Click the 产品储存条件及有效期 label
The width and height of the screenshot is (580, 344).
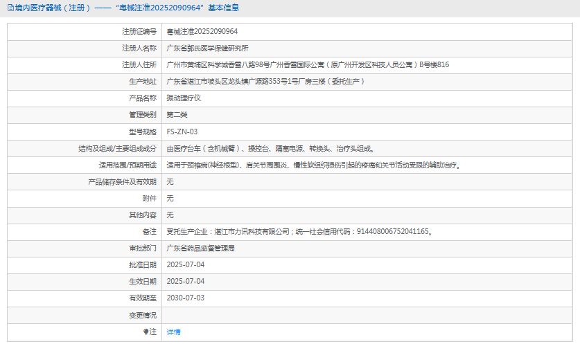click(122, 182)
